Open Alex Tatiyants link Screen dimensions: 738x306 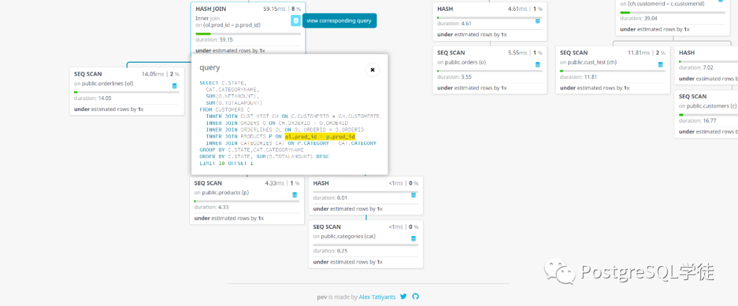coord(377,297)
